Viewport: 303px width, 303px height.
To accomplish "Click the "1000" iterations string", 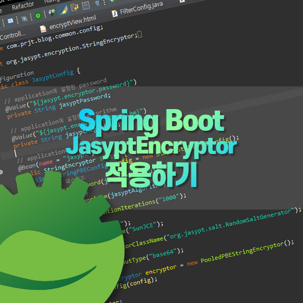I will coord(169,198).
